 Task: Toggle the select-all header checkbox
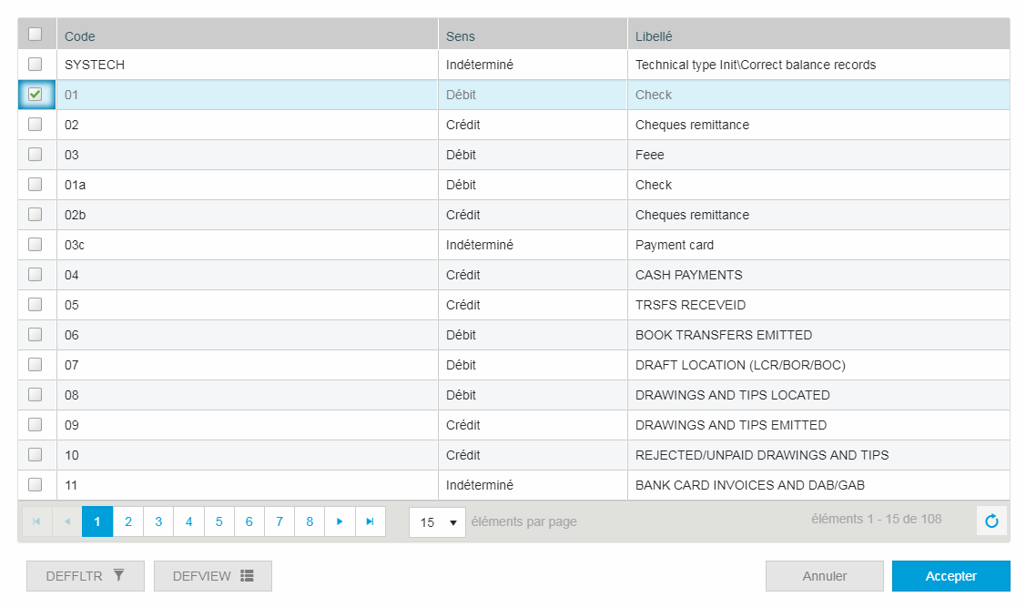coord(36,35)
